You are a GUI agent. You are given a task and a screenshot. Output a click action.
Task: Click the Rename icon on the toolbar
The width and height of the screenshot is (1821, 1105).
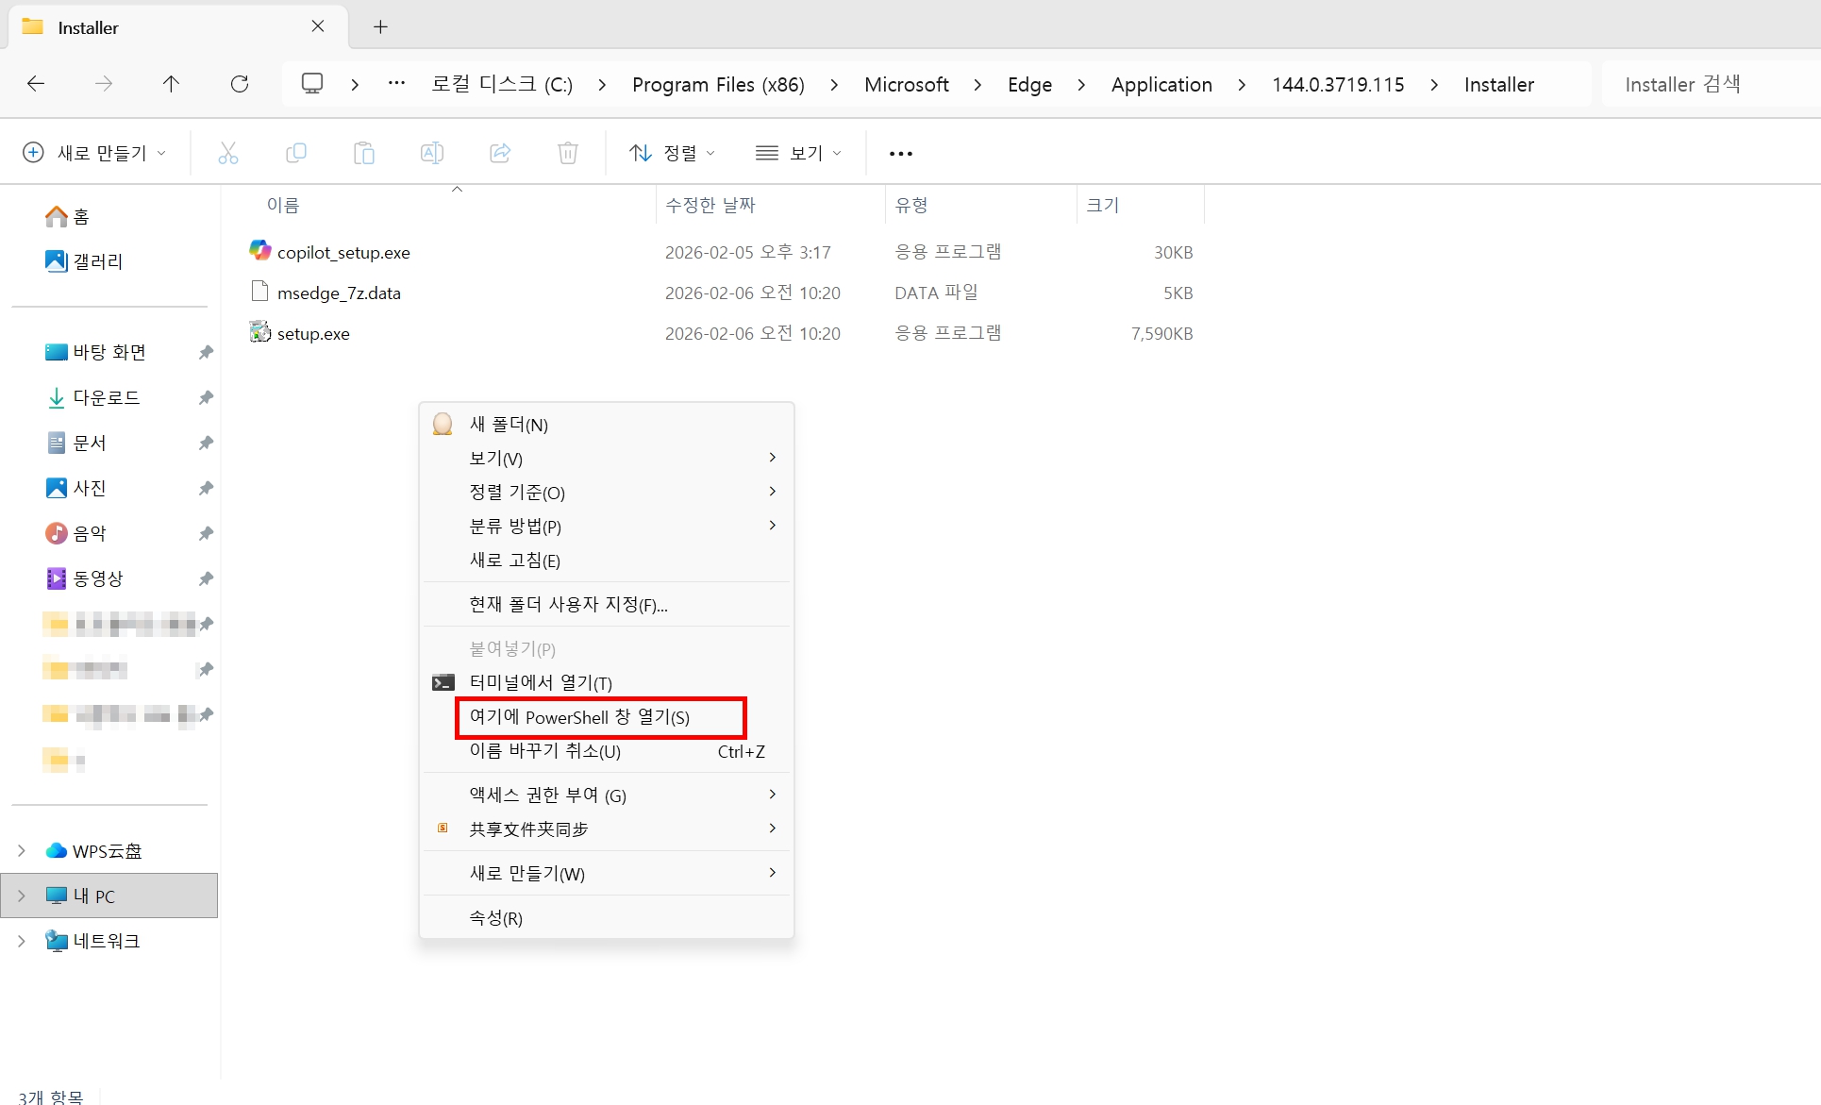click(432, 152)
